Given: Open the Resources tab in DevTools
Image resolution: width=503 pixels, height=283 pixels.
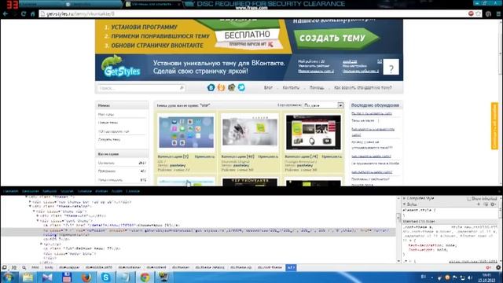Looking at the screenshot, I should click(30, 191).
